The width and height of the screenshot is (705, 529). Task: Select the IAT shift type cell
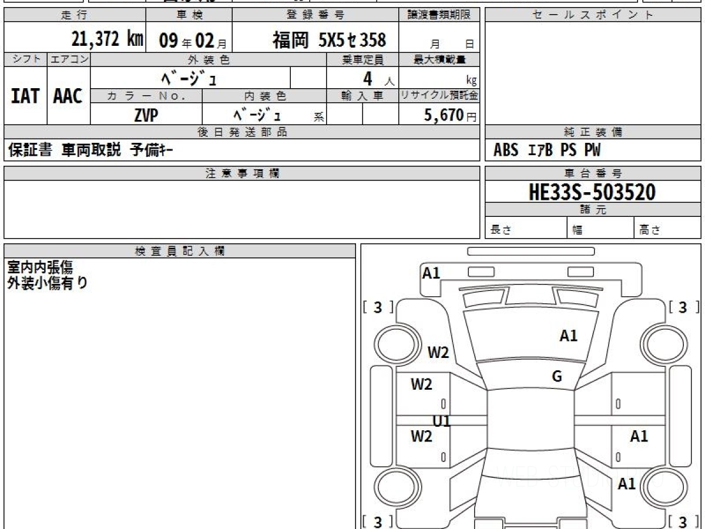click(25, 96)
